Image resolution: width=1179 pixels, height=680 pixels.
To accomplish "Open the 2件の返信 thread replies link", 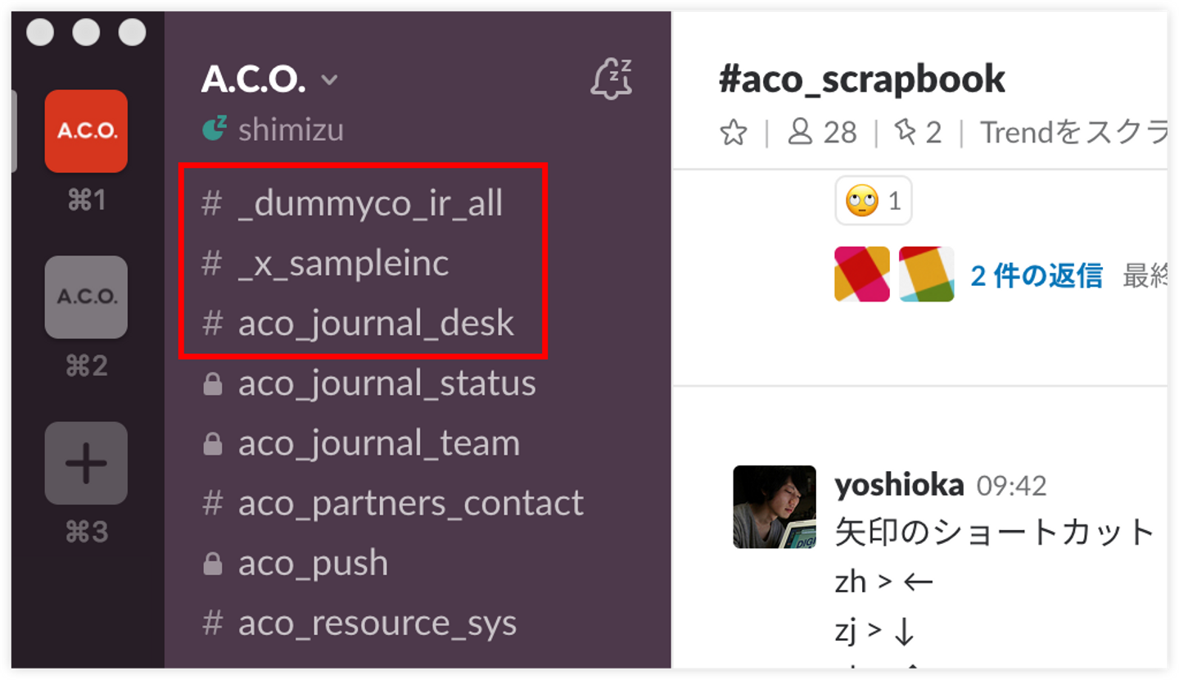I will [1036, 276].
